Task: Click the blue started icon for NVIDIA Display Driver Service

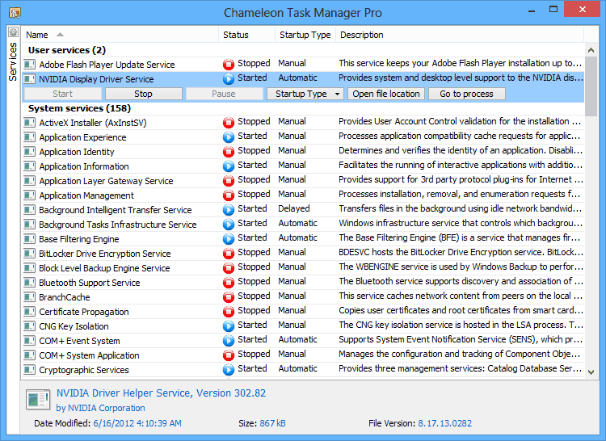Action: 228,78
